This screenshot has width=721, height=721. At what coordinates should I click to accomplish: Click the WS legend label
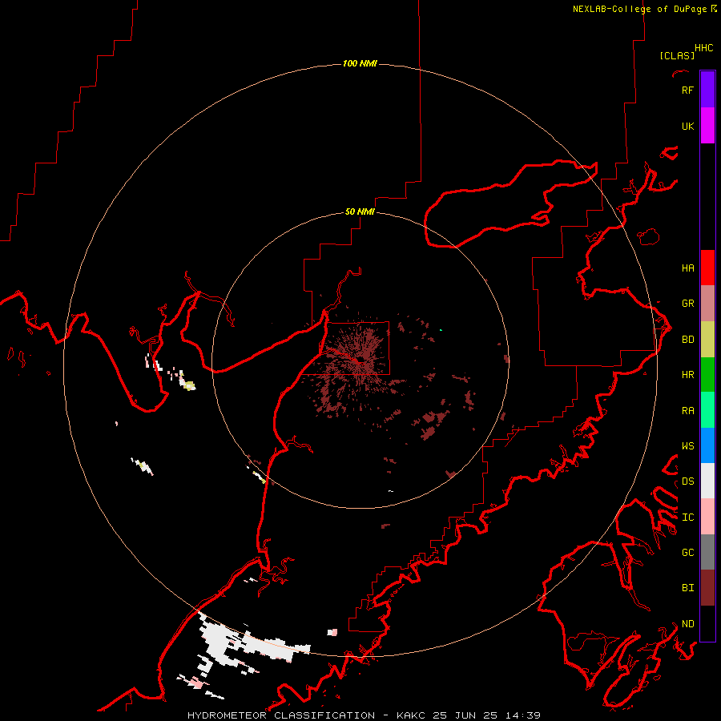pyautogui.click(x=687, y=446)
